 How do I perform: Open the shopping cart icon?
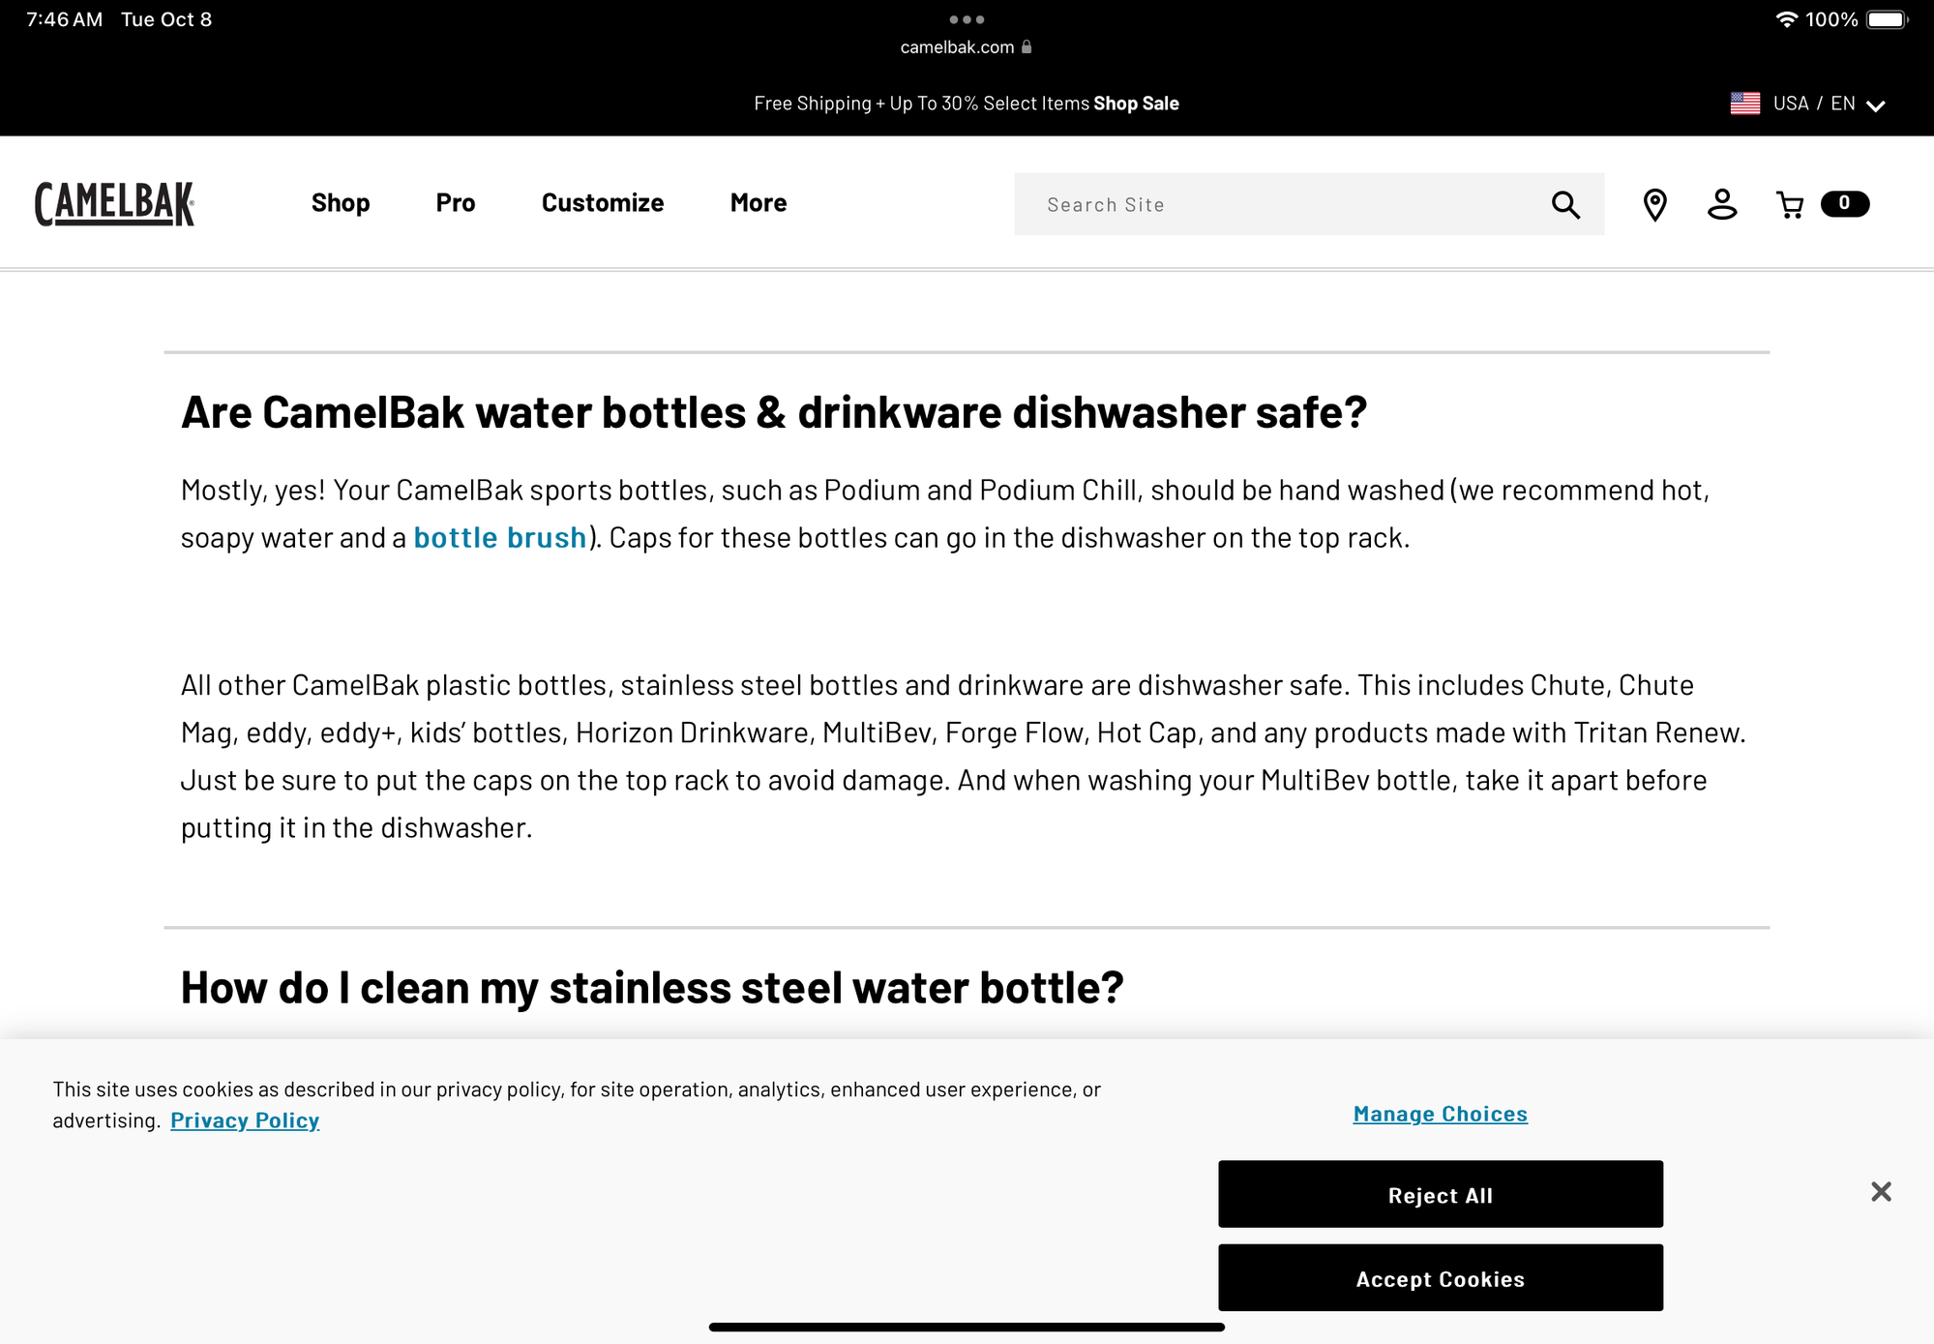pos(1790,204)
